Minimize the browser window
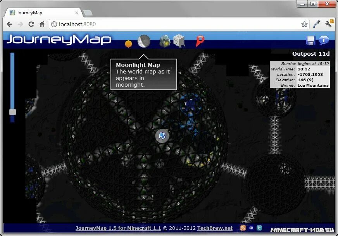 (x=302, y=4)
